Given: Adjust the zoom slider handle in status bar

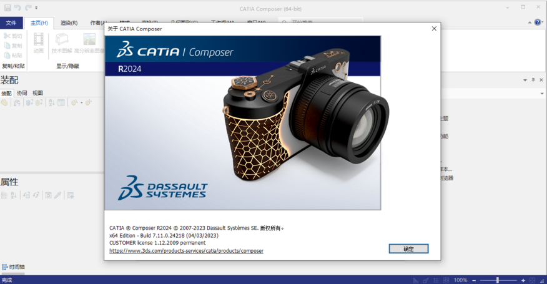Looking at the screenshot, I should [x=498, y=280].
